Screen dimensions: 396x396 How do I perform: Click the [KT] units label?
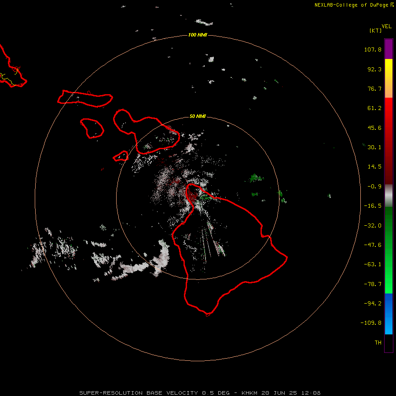[x=375, y=30]
